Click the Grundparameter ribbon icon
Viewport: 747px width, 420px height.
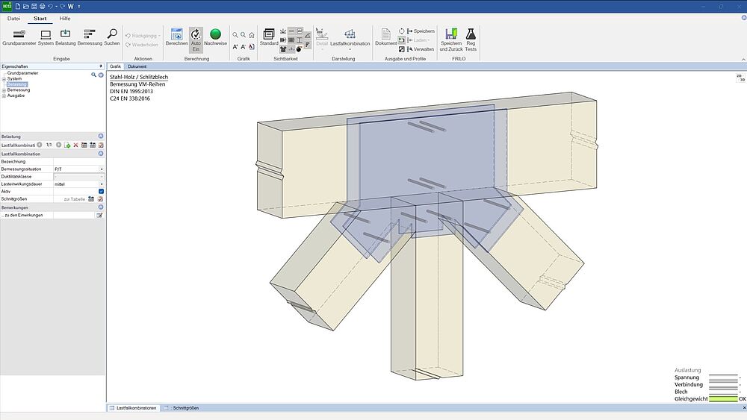[19, 36]
